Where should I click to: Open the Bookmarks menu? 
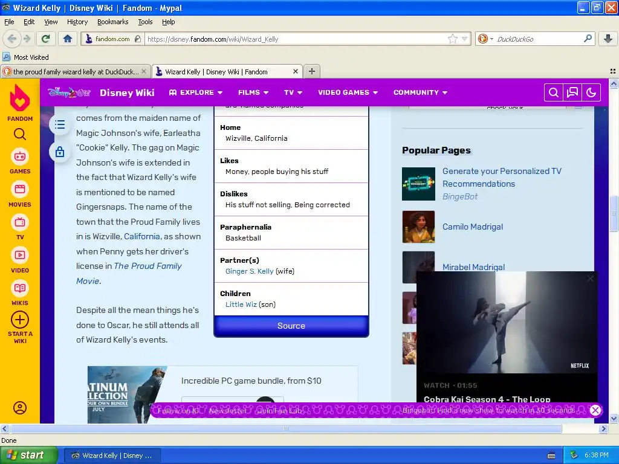click(112, 22)
